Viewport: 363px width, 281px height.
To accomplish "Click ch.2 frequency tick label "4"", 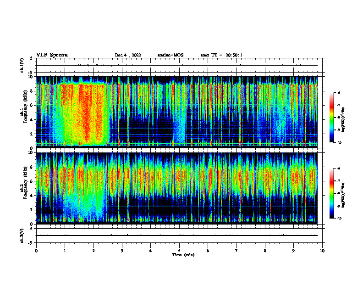I will [x=32, y=196].
